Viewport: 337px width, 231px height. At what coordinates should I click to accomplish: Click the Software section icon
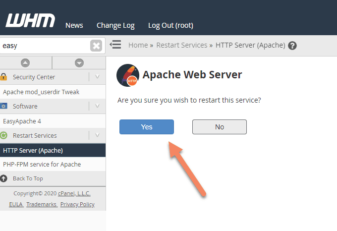tap(3, 106)
